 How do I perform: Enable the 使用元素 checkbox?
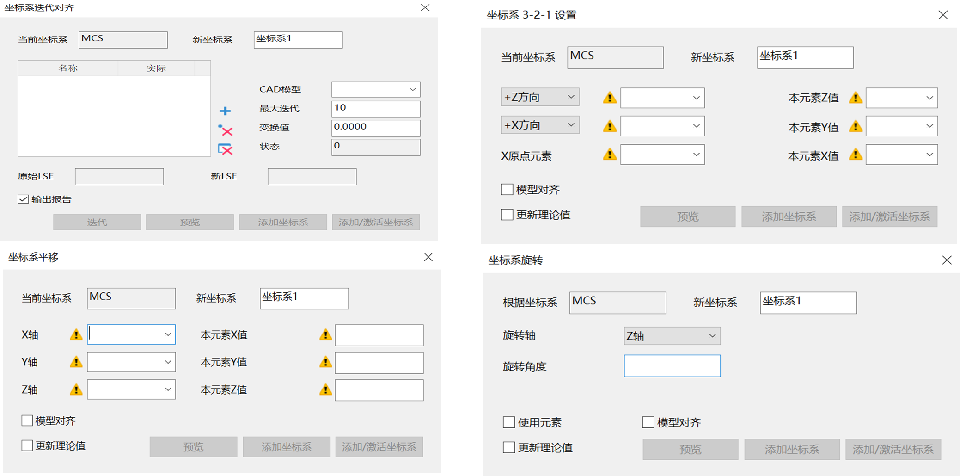click(509, 422)
